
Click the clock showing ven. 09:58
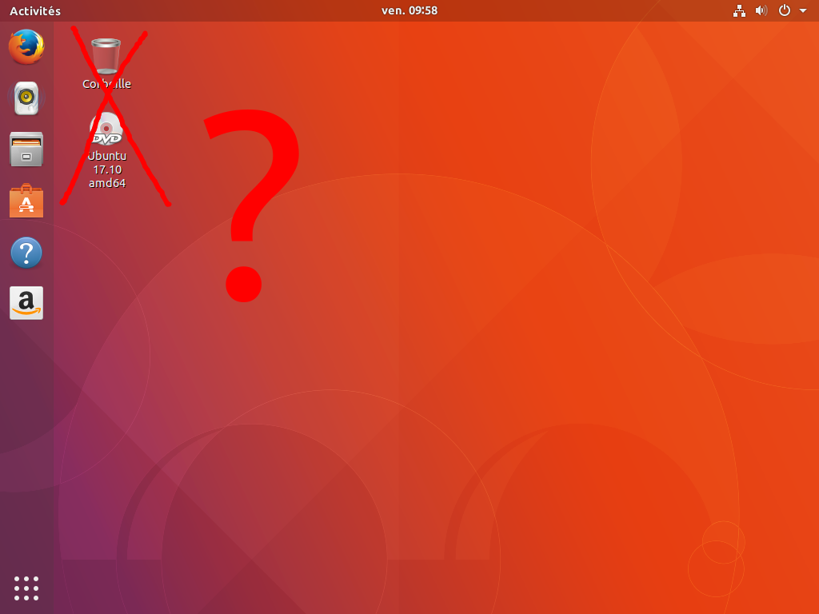pyautogui.click(x=409, y=10)
